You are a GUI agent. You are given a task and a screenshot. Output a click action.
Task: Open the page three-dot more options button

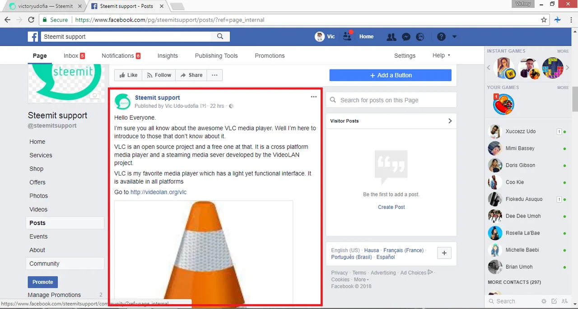tap(214, 75)
